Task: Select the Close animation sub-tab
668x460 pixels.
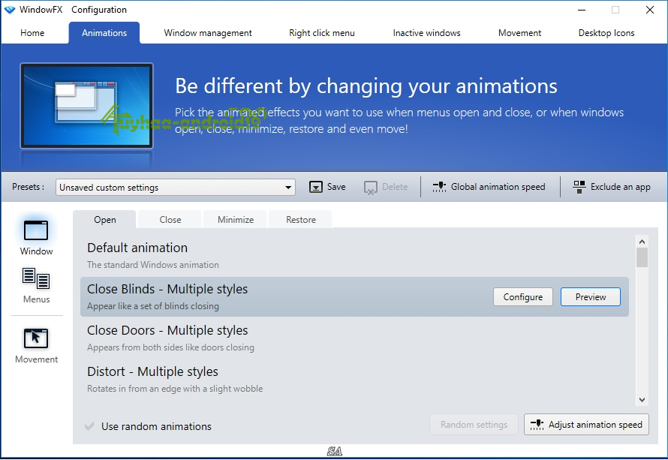Action: click(x=170, y=220)
